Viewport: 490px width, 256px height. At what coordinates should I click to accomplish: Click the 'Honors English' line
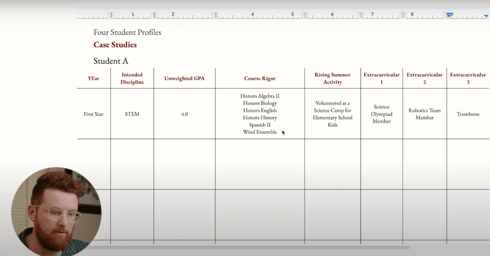(x=260, y=110)
